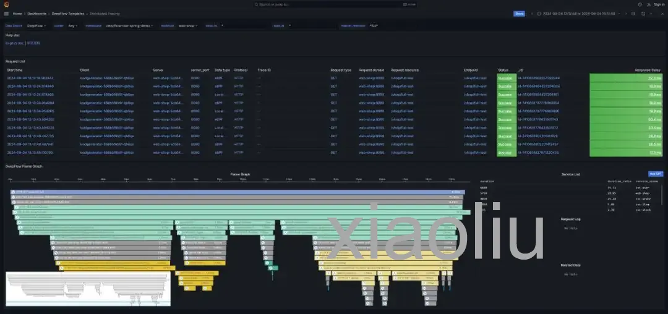
Task: Click the 50.4 ms response delay cell
Action: pyautogui.click(x=626, y=119)
